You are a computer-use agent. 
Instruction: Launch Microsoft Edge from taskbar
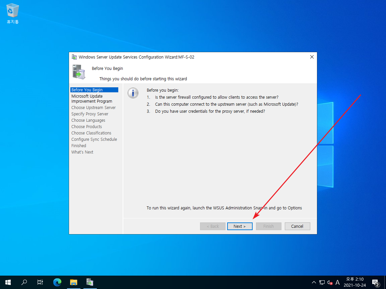pos(57,282)
